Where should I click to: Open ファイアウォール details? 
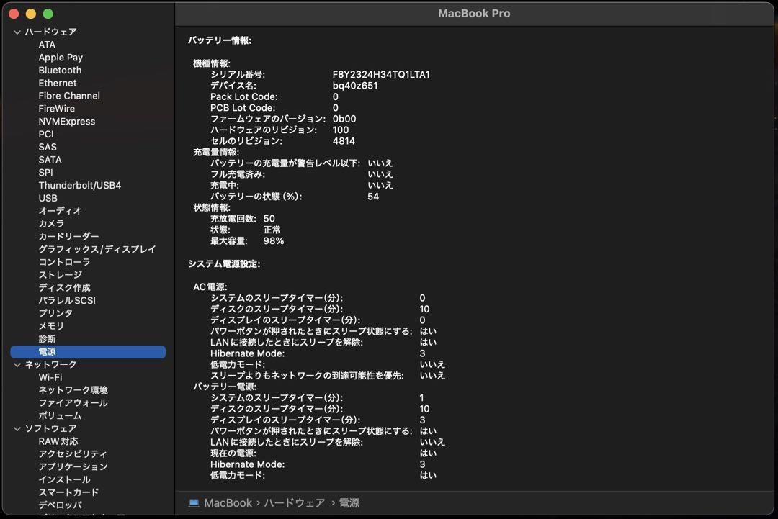(73, 403)
